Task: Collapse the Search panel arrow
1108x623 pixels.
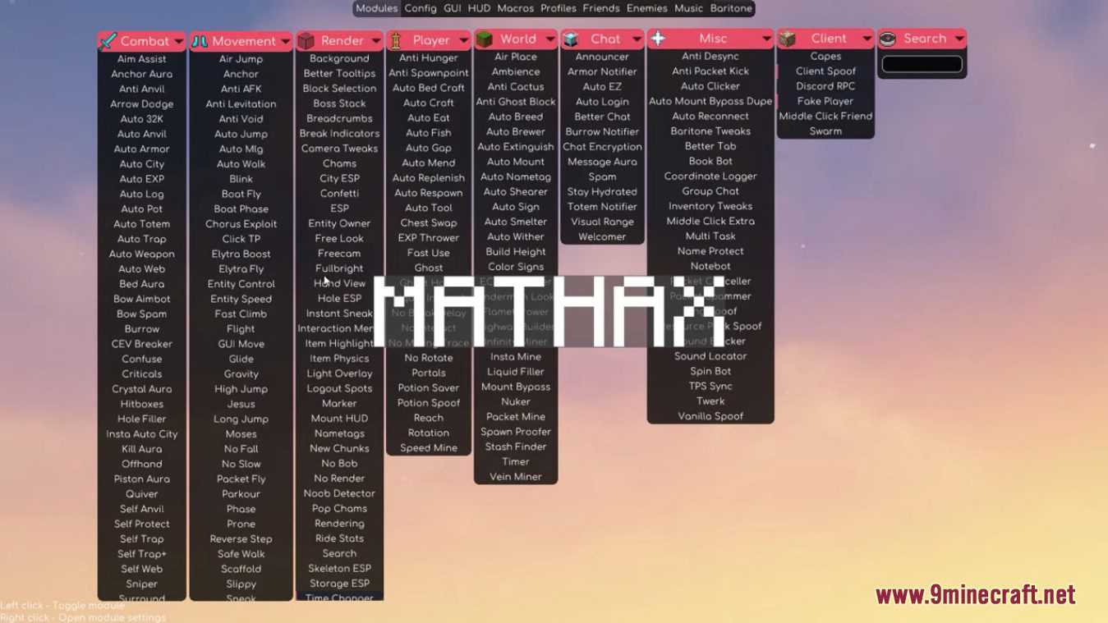Action: (x=959, y=39)
